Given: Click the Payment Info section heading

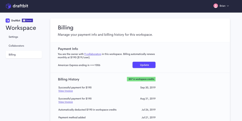Looking at the screenshot, I should [68, 49].
